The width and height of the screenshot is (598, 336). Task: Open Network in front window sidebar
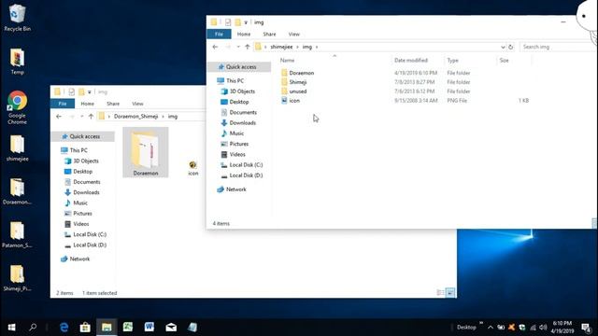point(235,189)
